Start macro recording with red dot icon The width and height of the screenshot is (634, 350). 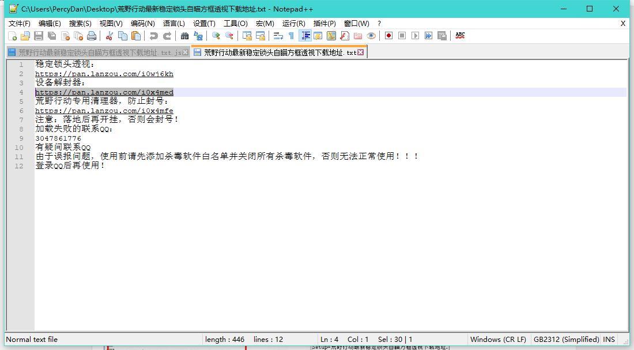coord(388,36)
